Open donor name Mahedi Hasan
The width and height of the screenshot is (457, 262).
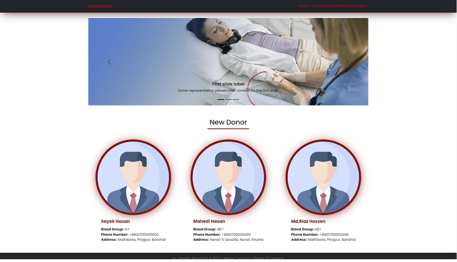point(209,221)
